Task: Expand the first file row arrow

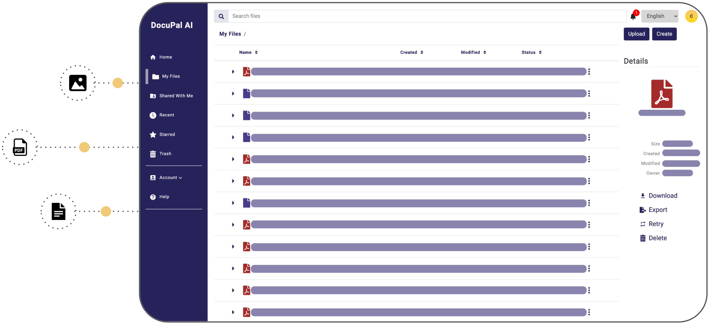Action: point(233,71)
